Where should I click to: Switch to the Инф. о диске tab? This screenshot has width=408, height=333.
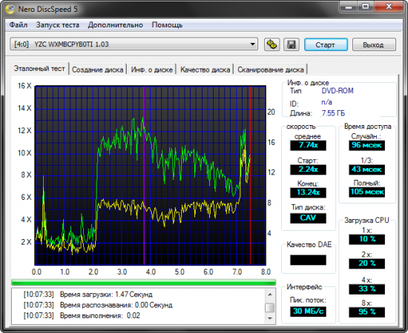151,70
